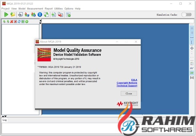Click the curve plot icon in right sidebar
This screenshot has width=196, height=136.
(192, 68)
